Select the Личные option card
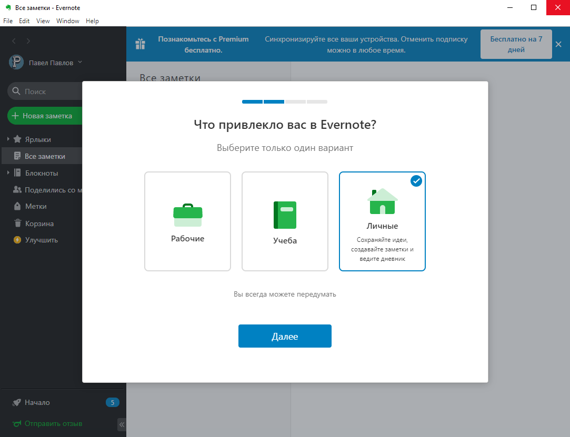The height and width of the screenshot is (437, 570). pos(382,221)
